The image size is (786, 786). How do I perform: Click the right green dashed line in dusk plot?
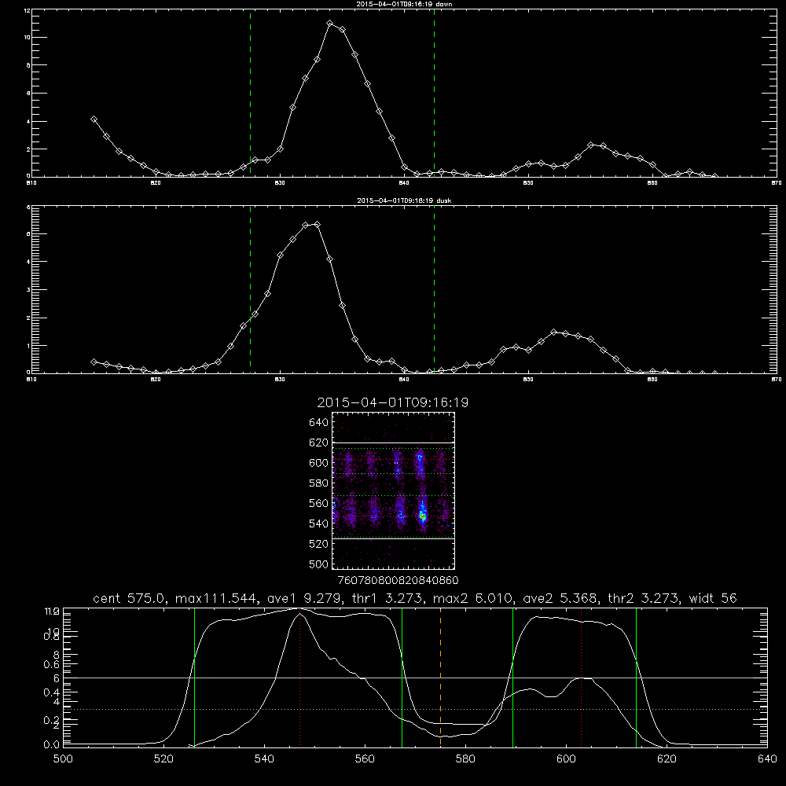click(x=434, y=290)
